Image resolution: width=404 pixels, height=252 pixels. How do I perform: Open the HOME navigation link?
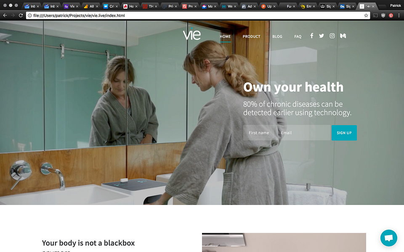pyautogui.click(x=225, y=37)
